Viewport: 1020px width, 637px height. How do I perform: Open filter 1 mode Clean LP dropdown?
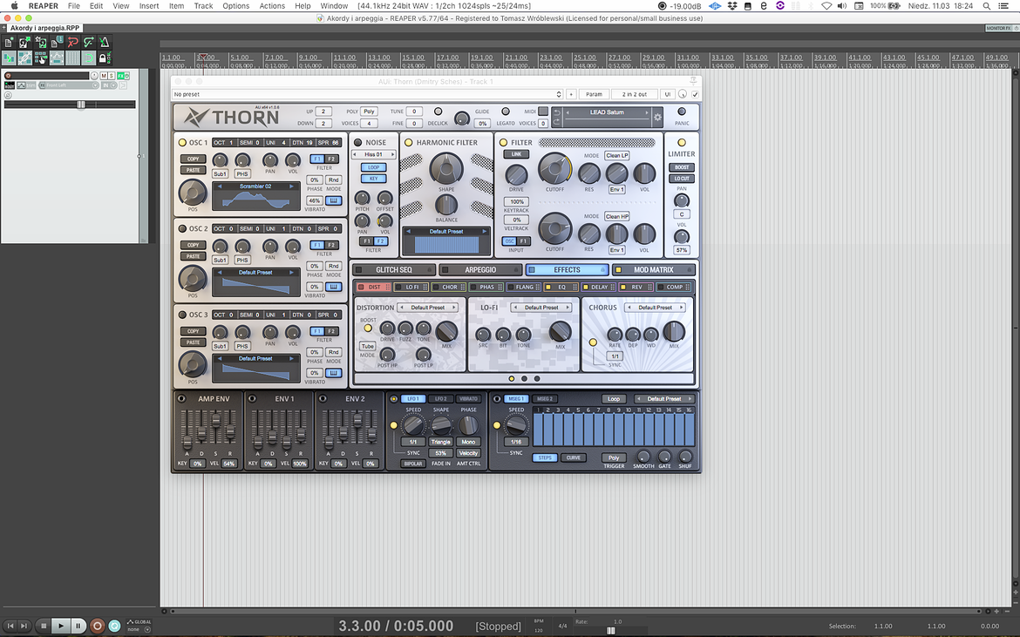[616, 155]
